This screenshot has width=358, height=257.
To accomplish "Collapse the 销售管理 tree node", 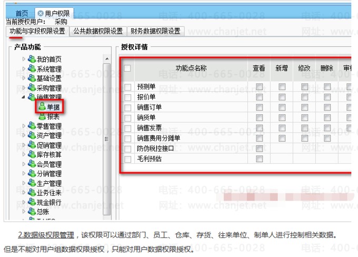I will [24, 97].
